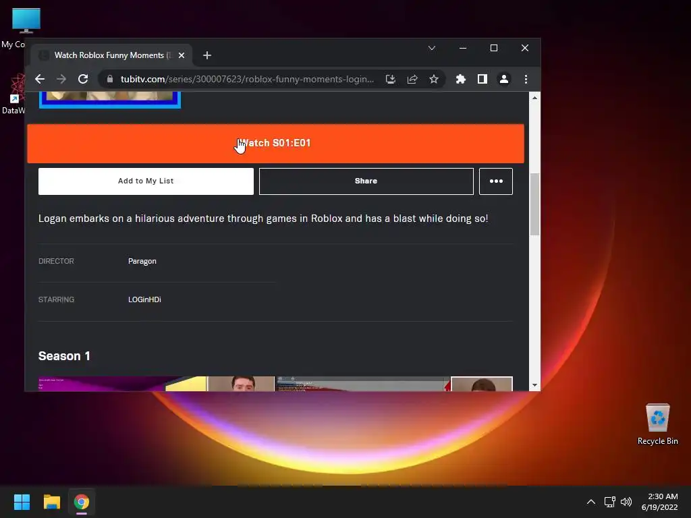Click the browser forward arrow
The image size is (691, 518).
coord(61,80)
